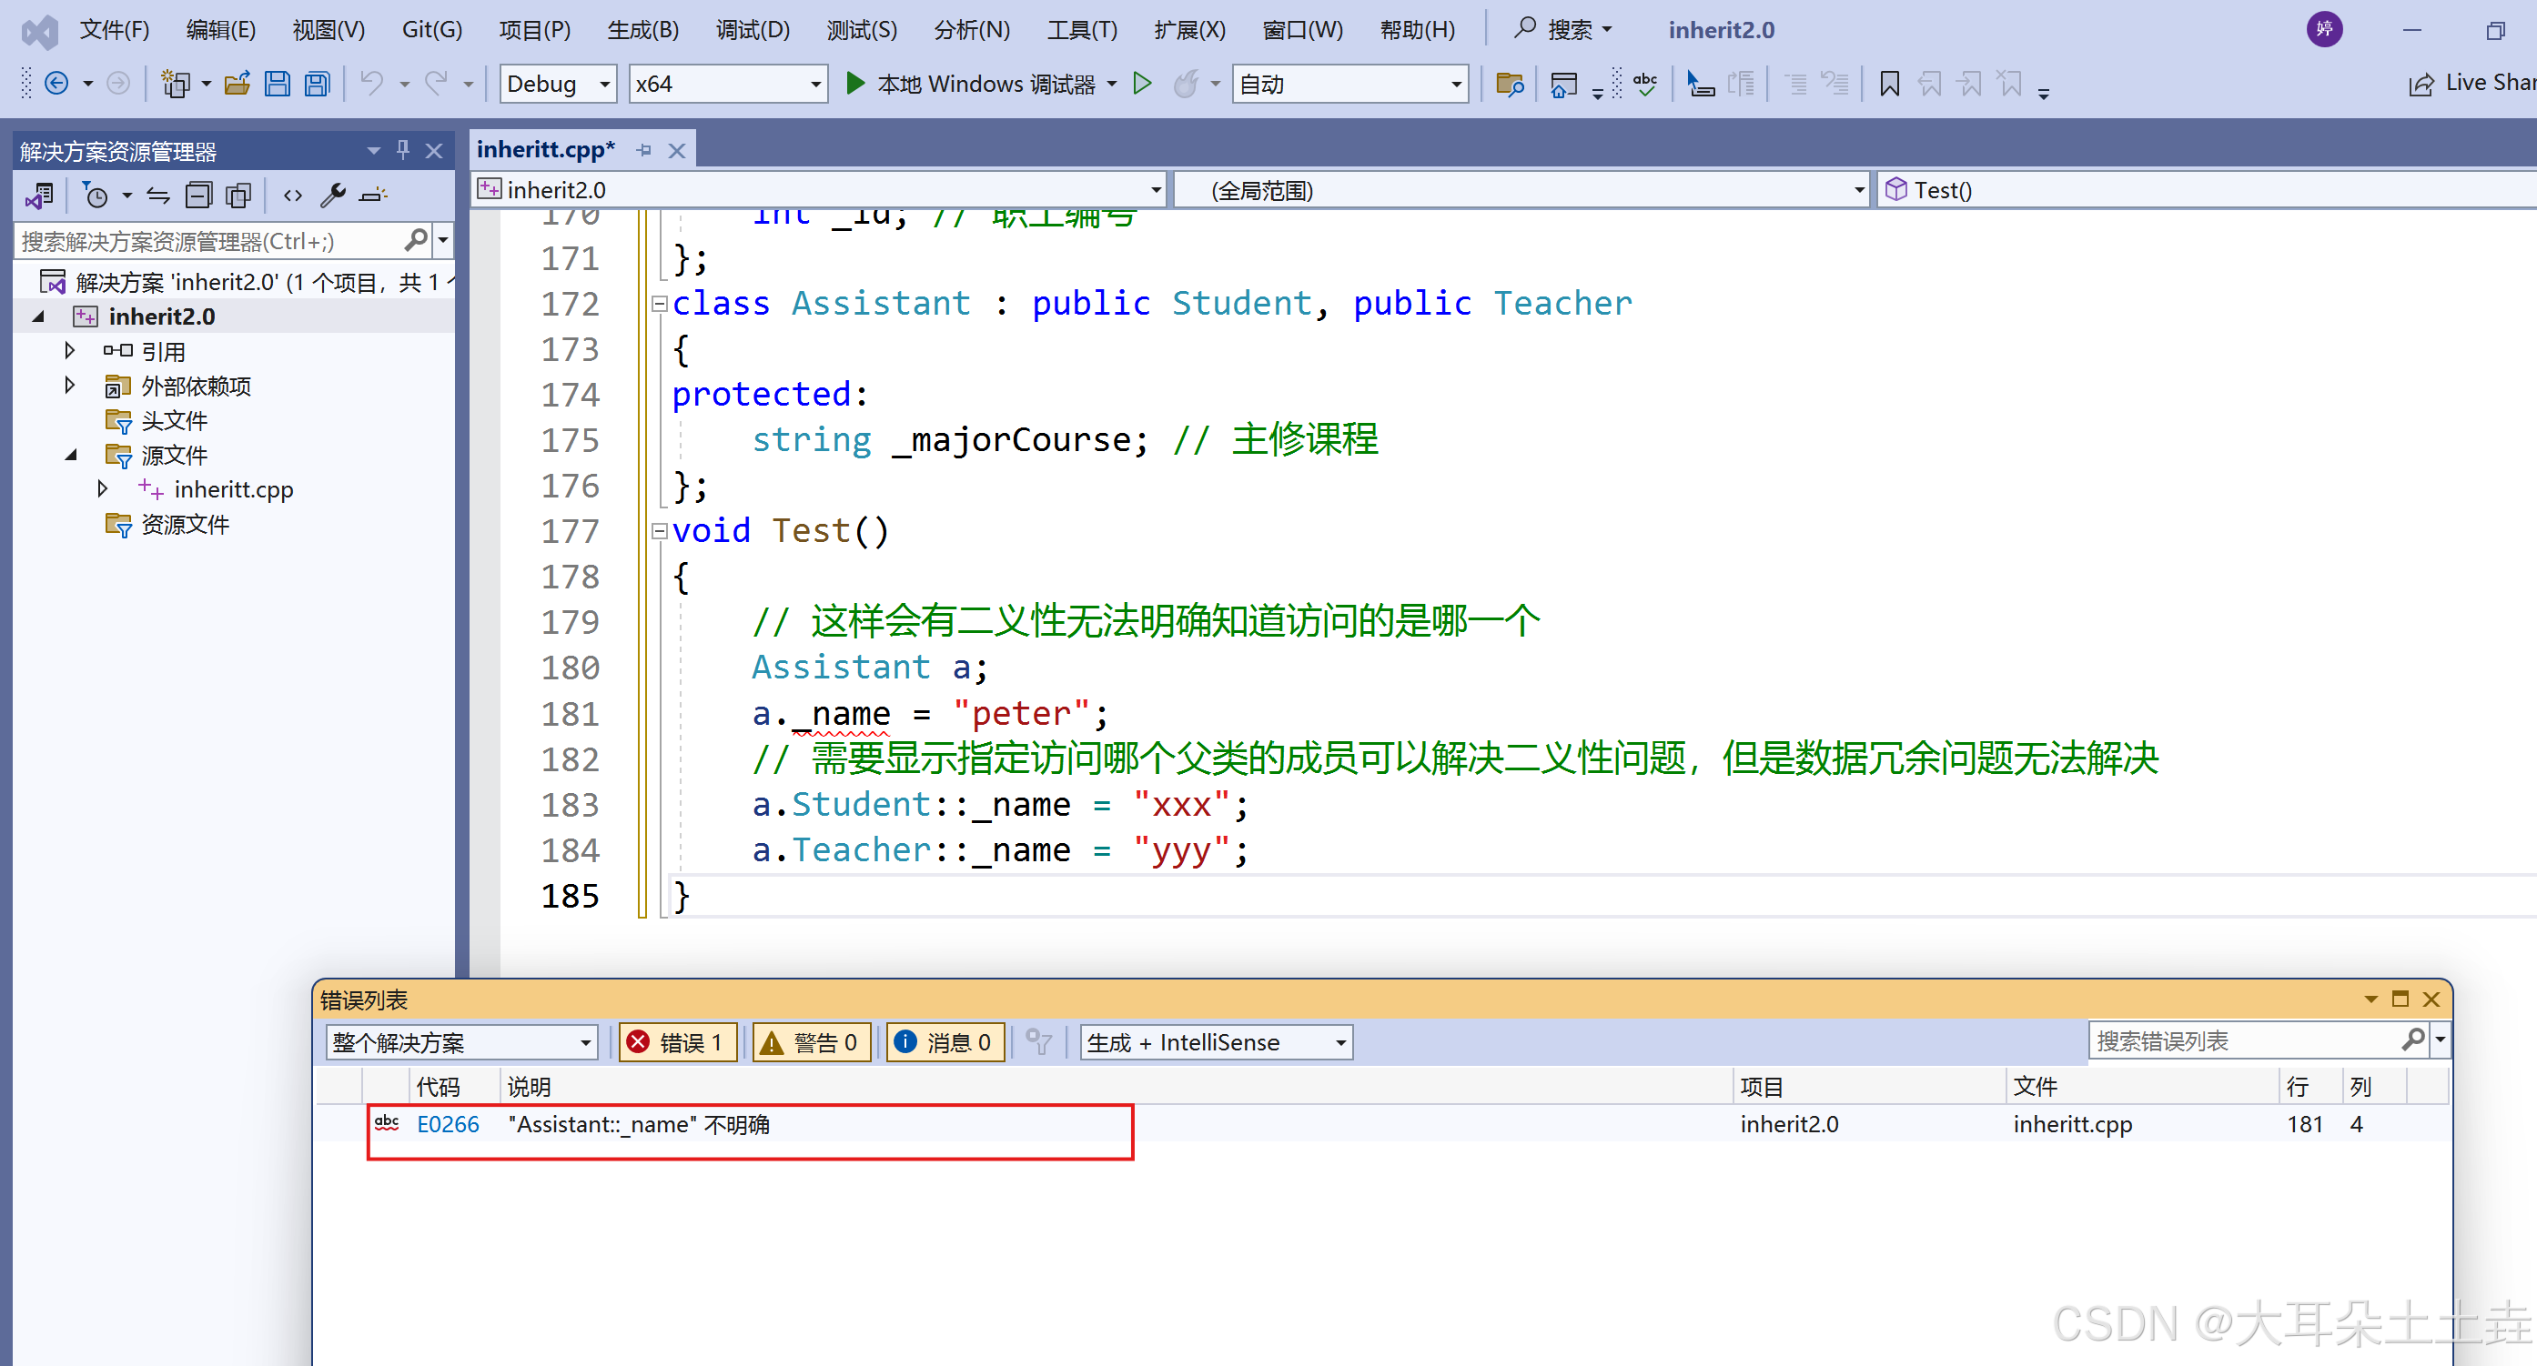Save all files with the double-disk icon
The image size is (2537, 1366).
(317, 84)
